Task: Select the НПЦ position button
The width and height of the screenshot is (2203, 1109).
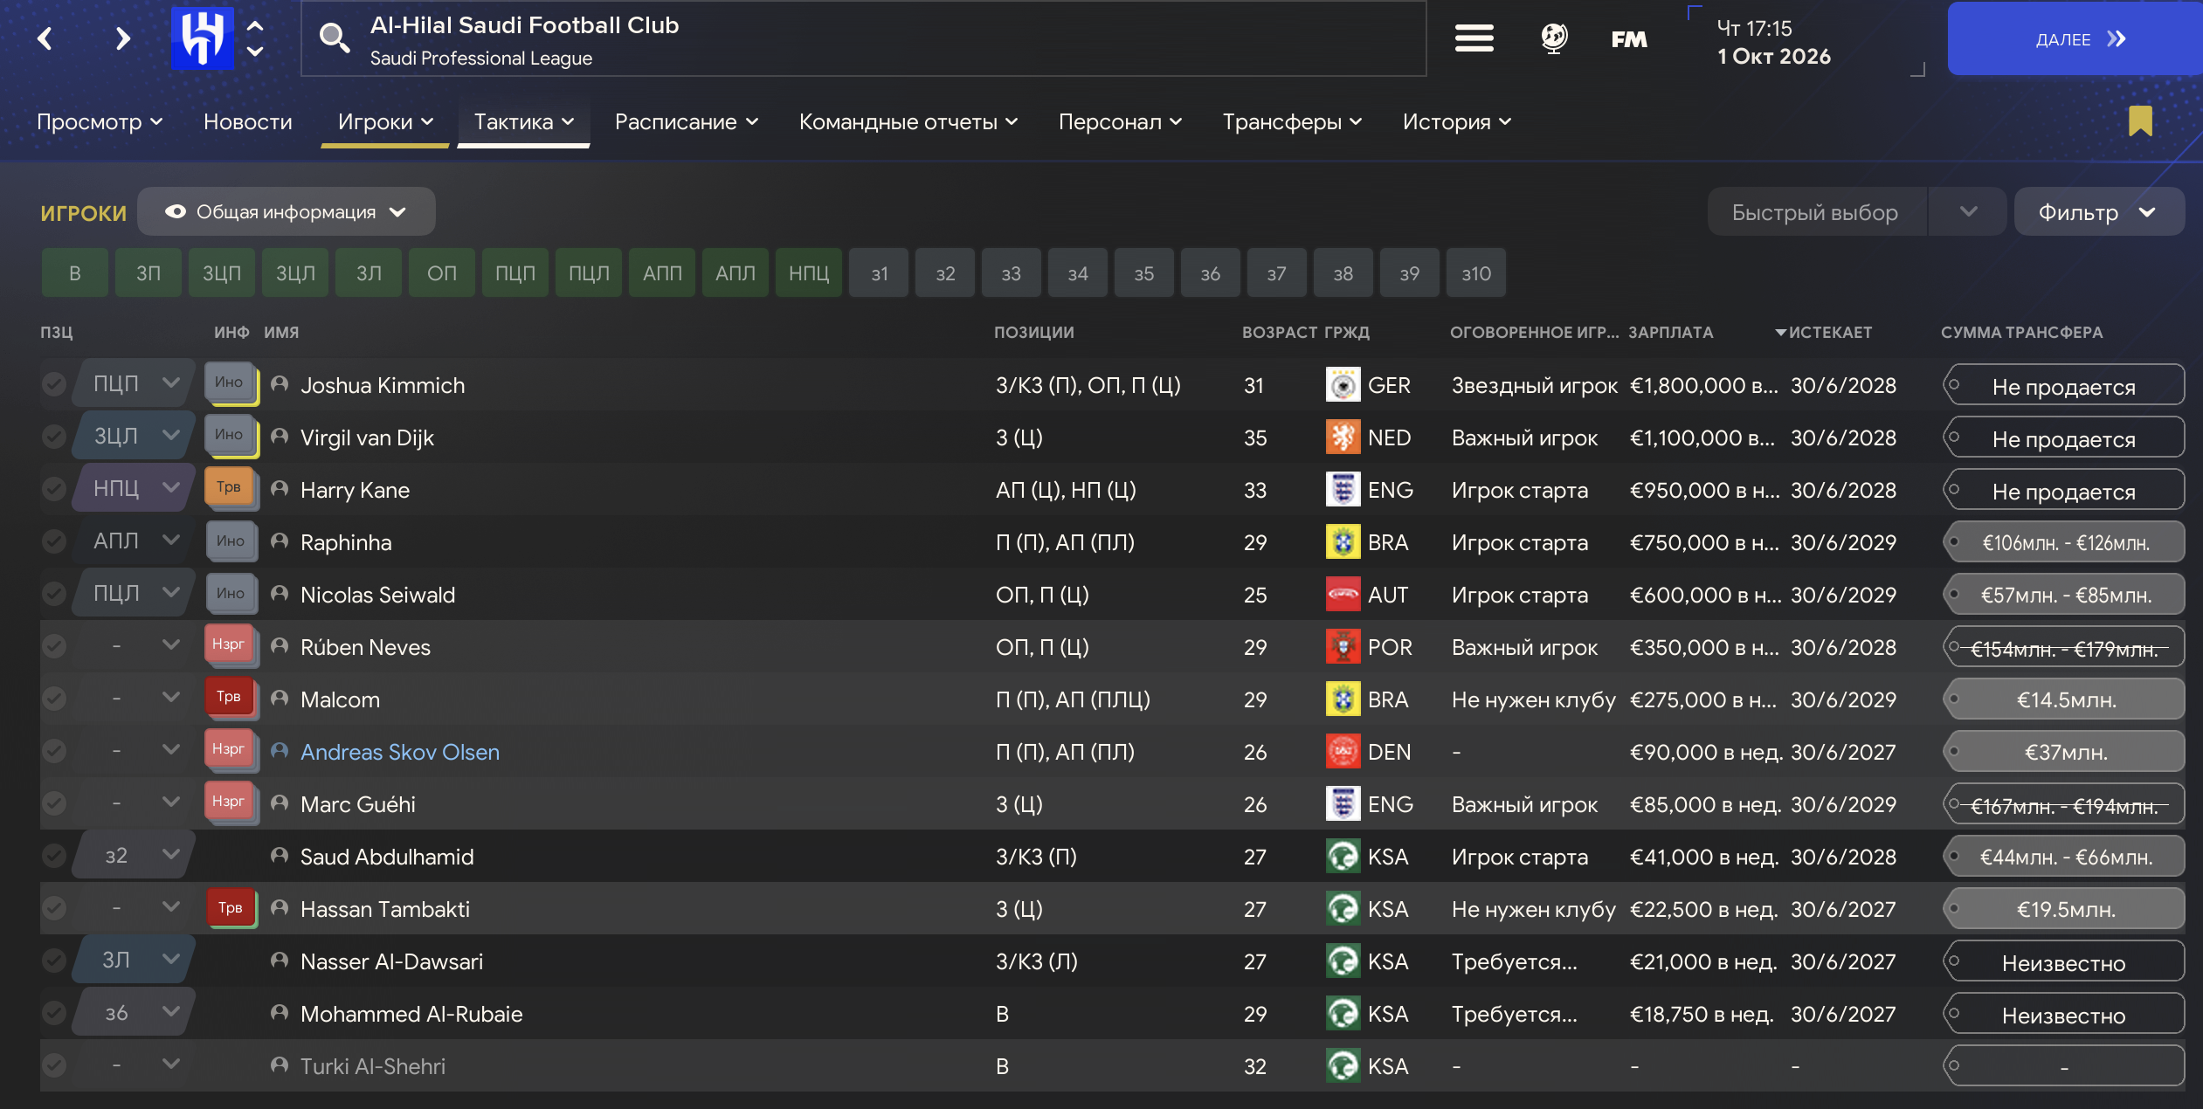Action: click(809, 272)
